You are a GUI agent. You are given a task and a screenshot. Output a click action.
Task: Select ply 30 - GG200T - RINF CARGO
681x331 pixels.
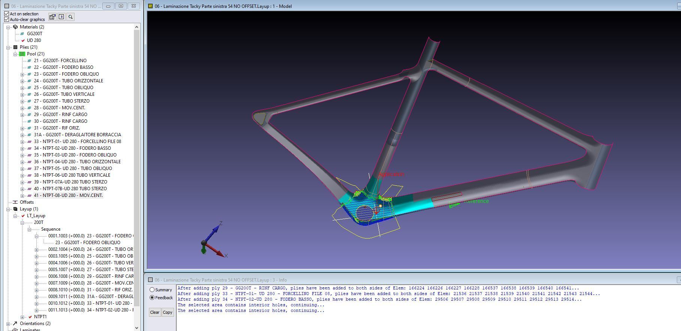coord(60,121)
